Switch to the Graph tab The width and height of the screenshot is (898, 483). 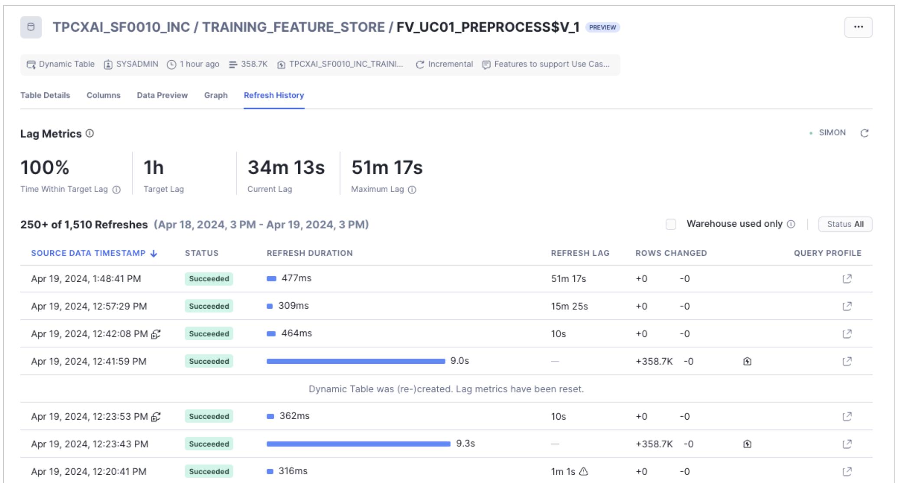pos(215,95)
